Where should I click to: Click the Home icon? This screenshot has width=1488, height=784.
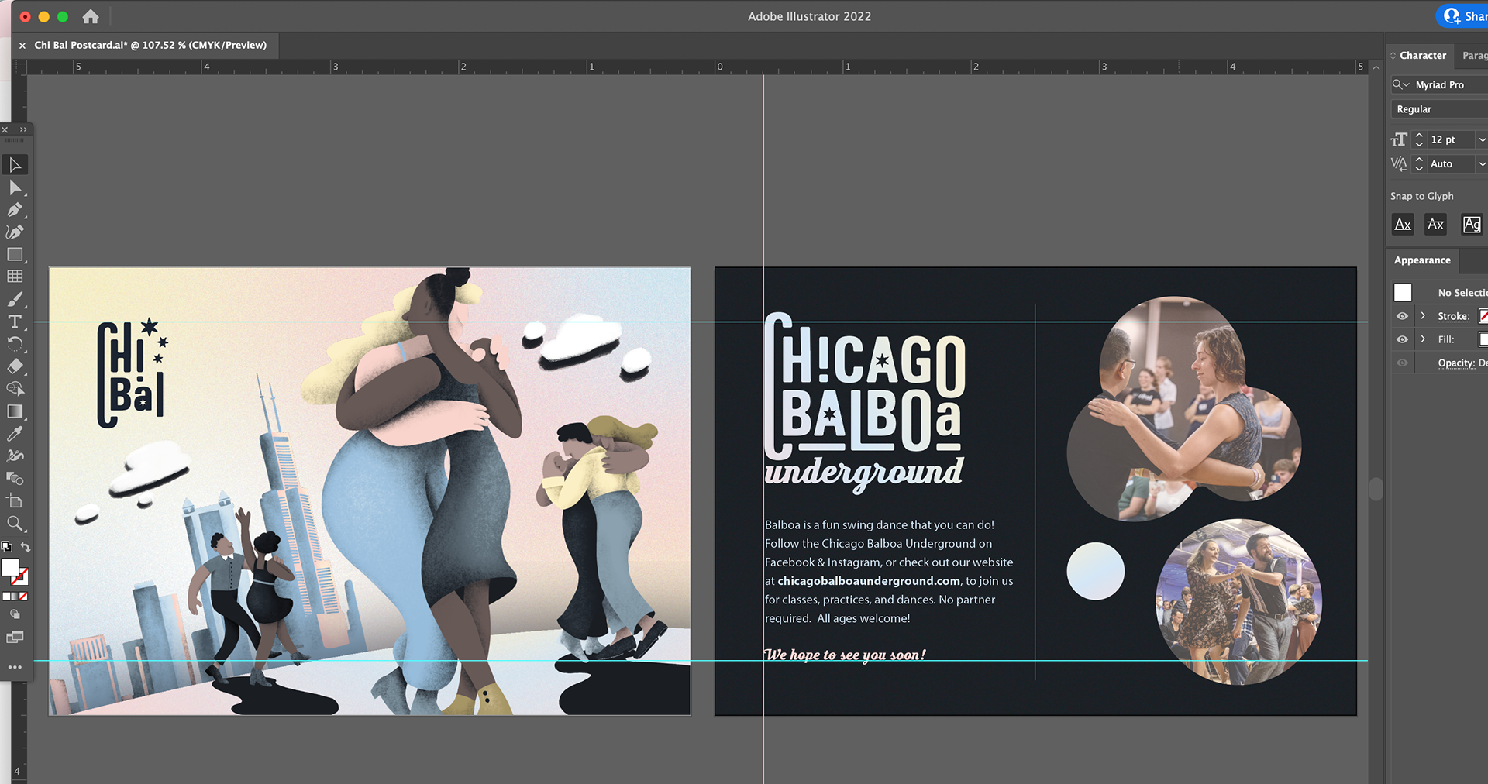pyautogui.click(x=91, y=16)
